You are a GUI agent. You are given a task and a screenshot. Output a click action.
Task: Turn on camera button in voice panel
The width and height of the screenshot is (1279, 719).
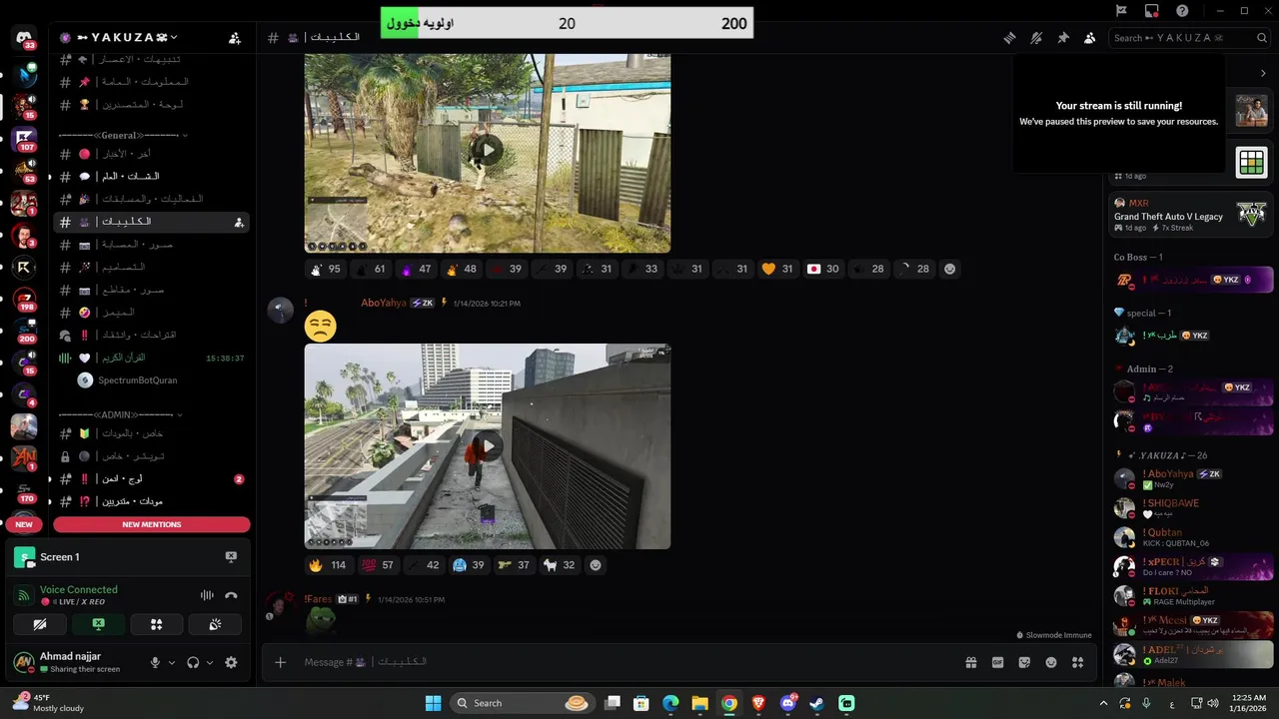[x=40, y=624]
